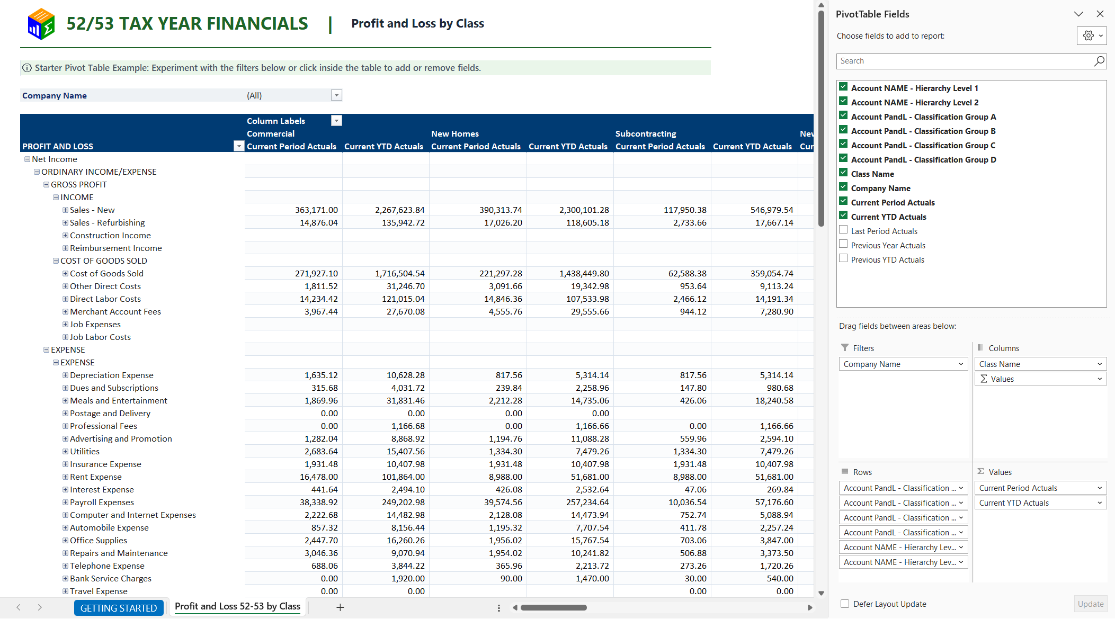Collapse the PivotTable Fields pane chevron
The image size is (1115, 619).
1078,14
